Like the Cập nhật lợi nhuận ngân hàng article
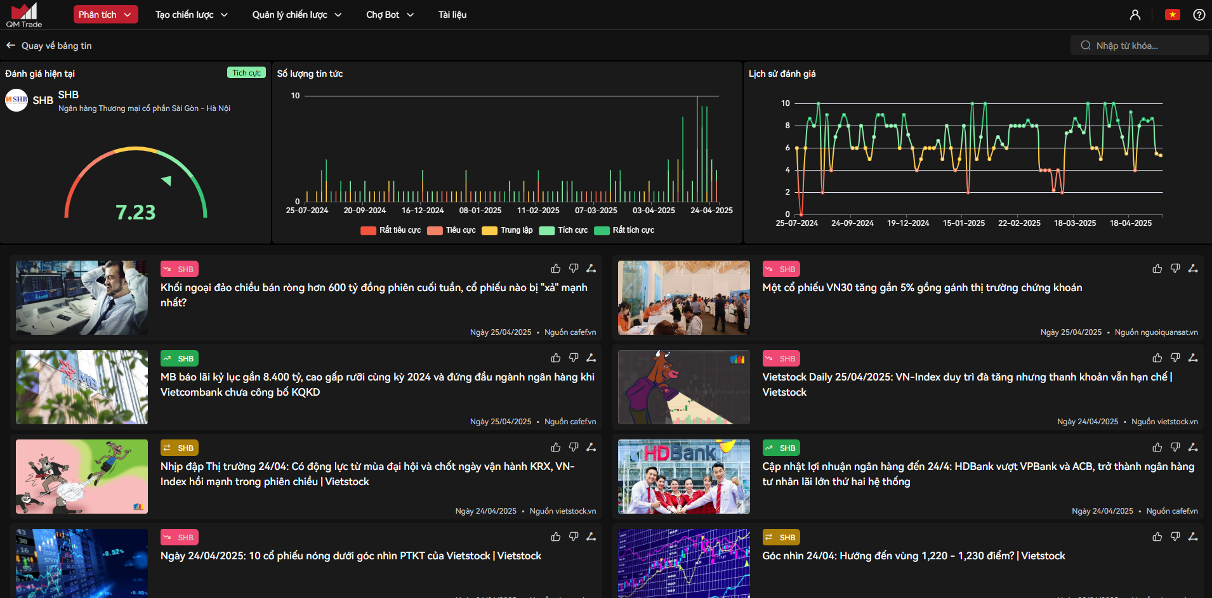 pyautogui.click(x=1157, y=447)
